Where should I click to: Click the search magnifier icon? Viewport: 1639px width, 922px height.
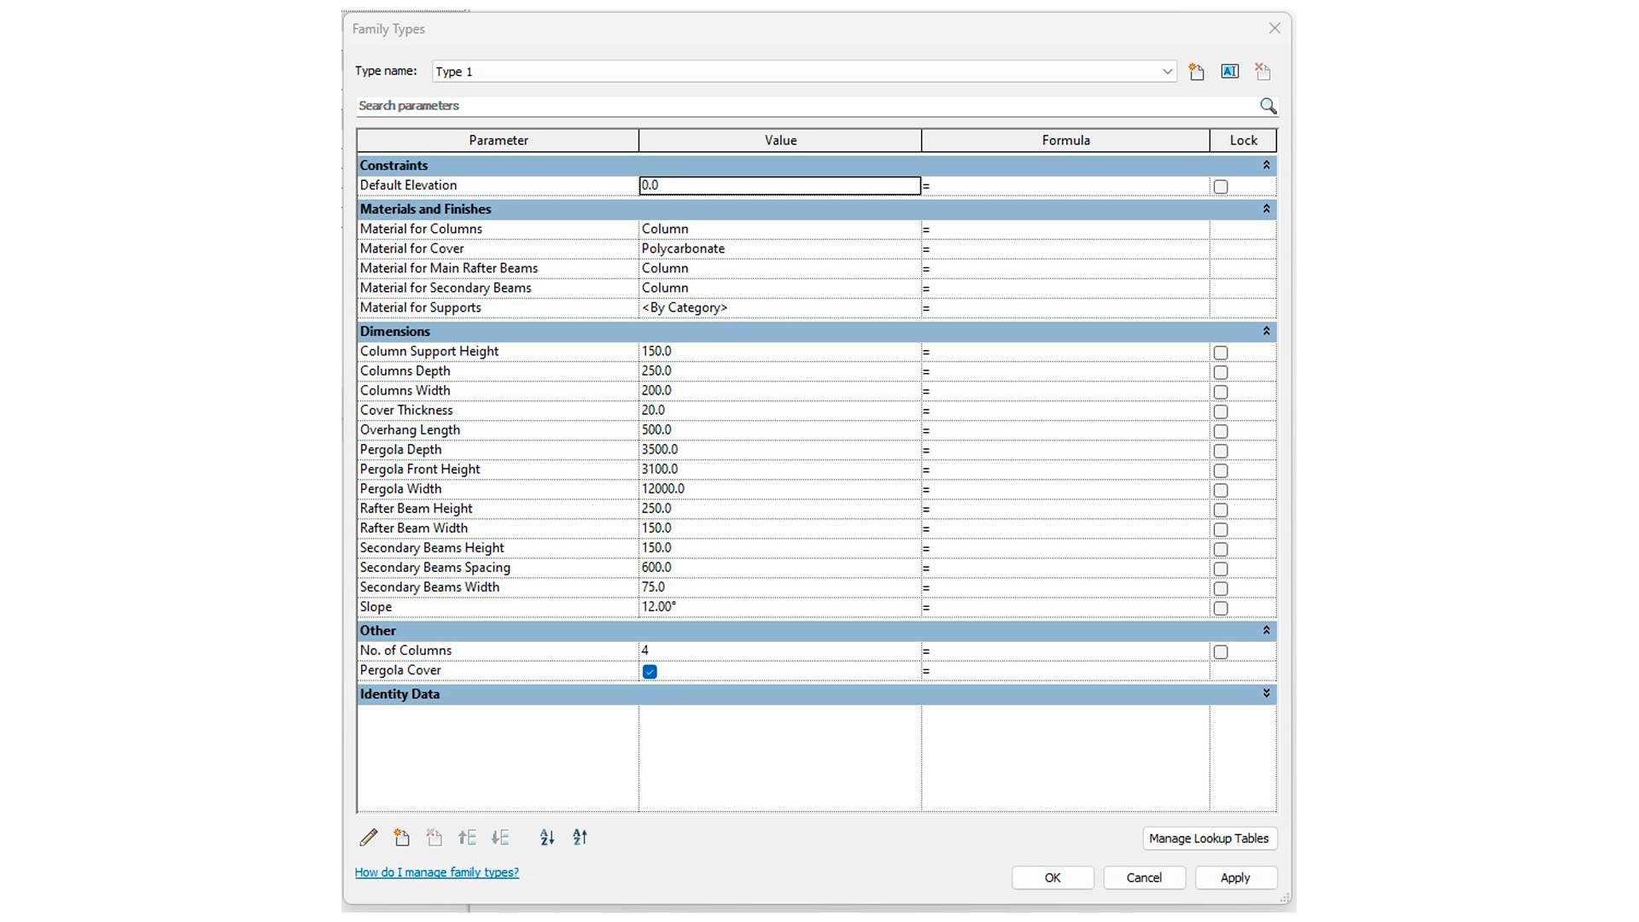(x=1268, y=106)
